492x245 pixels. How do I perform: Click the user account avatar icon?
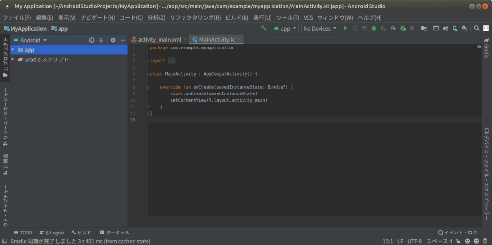(x=486, y=28)
